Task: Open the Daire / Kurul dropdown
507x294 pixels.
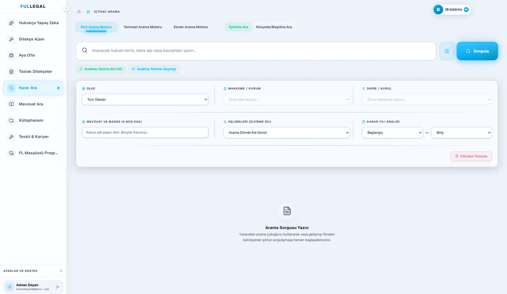Action: (x=427, y=99)
